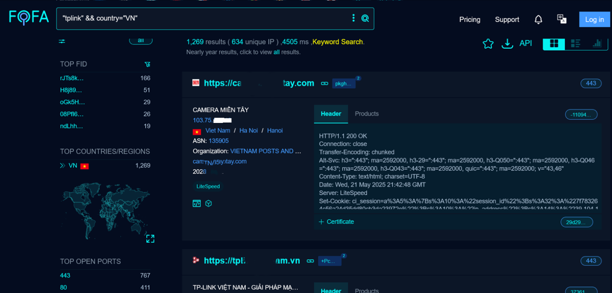The image size is (612, 293).
Task: Open the language translate icon
Action: (562, 19)
